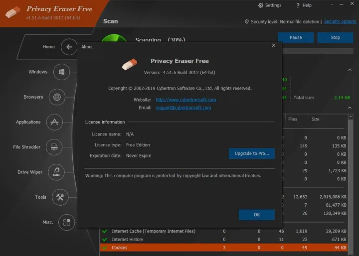
Task: Click the security level shield icon
Action: (247, 22)
